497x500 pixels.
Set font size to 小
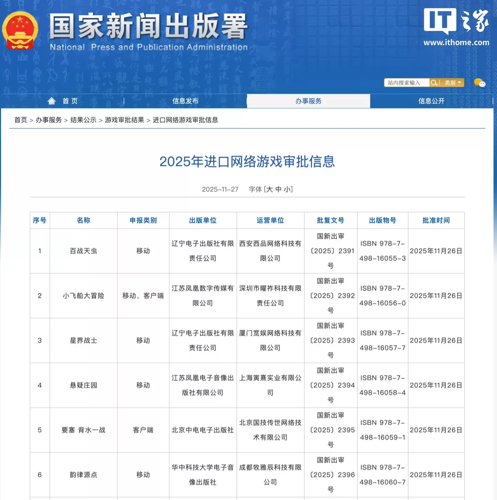pyautogui.click(x=287, y=189)
